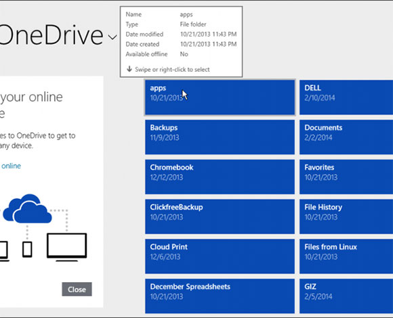Open the GIZ folder tile
393x318 pixels.
coord(346,296)
